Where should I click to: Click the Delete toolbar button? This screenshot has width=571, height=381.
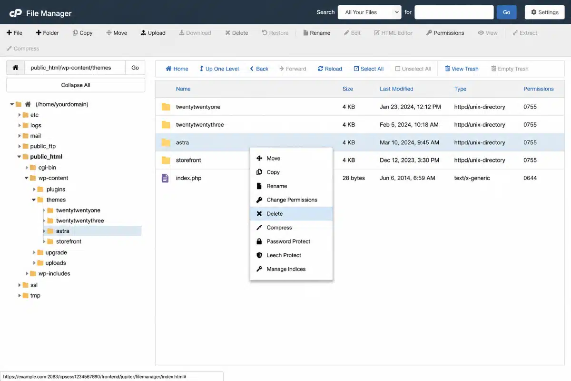tap(236, 33)
